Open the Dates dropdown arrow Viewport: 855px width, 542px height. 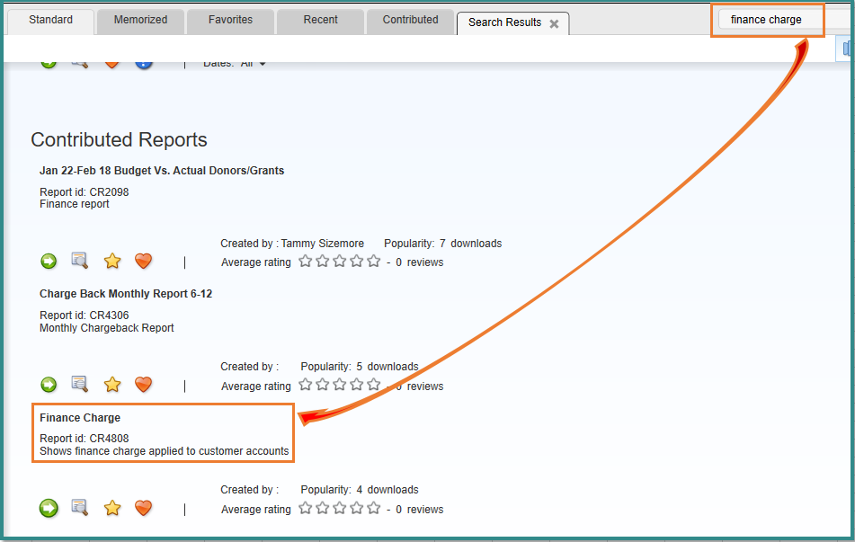point(263,64)
